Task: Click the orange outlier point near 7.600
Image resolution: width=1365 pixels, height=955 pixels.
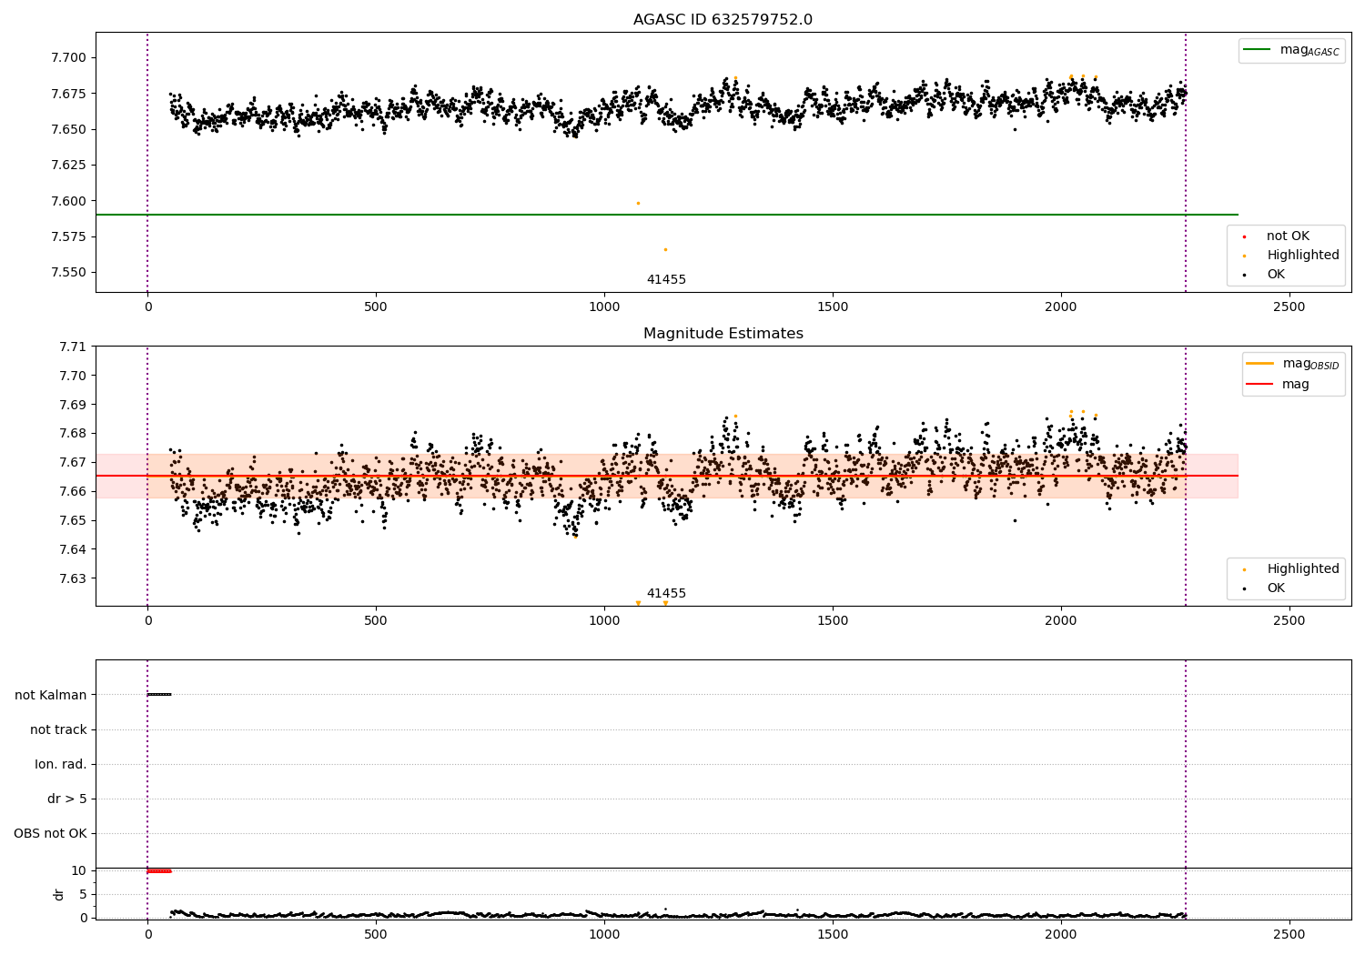Action: pyautogui.click(x=638, y=204)
